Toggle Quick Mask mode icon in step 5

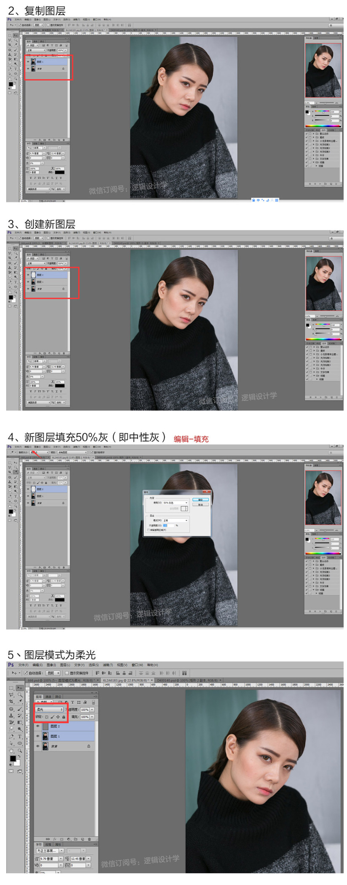(x=11, y=771)
